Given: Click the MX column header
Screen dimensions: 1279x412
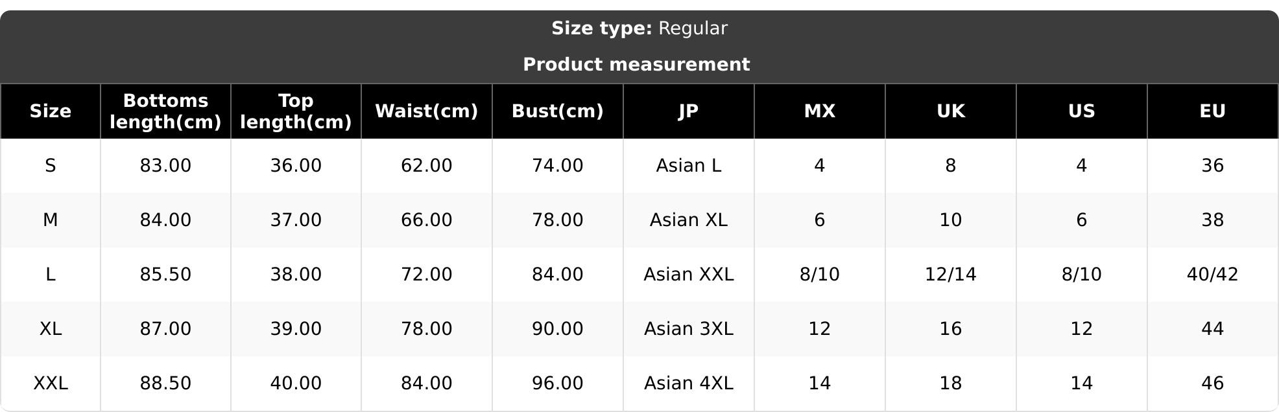Looking at the screenshot, I should point(820,111).
